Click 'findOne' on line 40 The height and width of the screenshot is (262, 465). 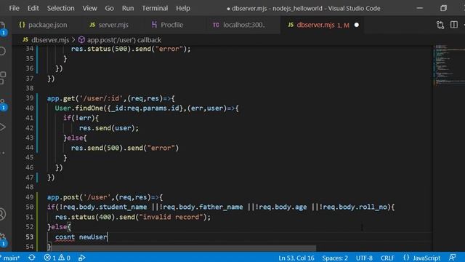[89, 108]
